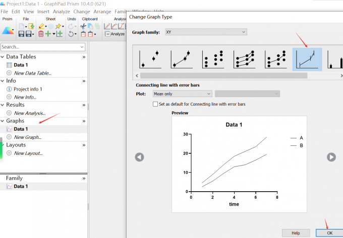The width and height of the screenshot is (343, 238).
Task: Open the Plot Mean only dropdown
Action: (183, 94)
